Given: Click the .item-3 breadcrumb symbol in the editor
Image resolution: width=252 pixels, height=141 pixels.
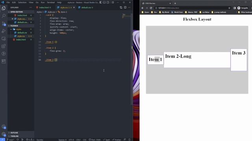Looking at the screenshot, I should click(63, 12).
